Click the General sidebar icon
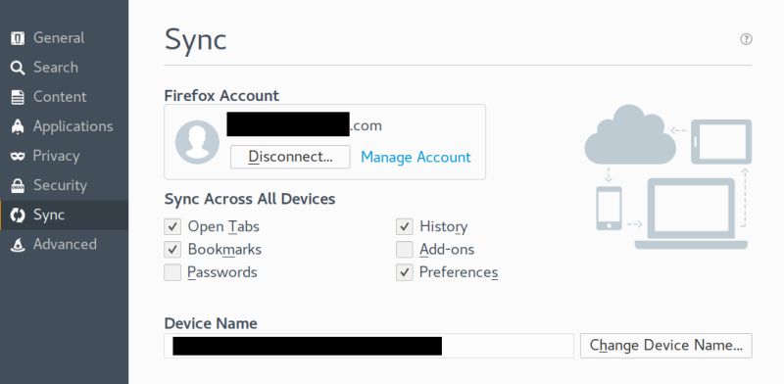This screenshot has height=384, width=784. [18, 38]
